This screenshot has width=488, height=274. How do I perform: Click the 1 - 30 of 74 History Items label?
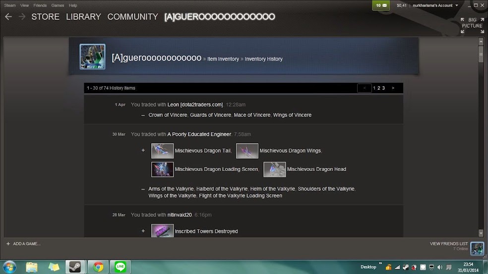coord(111,88)
